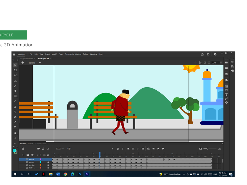Image resolution: width=247 pixels, height=185 pixels.
Task: Select the Free Transform tool
Action: pyautogui.click(x=15, y=70)
